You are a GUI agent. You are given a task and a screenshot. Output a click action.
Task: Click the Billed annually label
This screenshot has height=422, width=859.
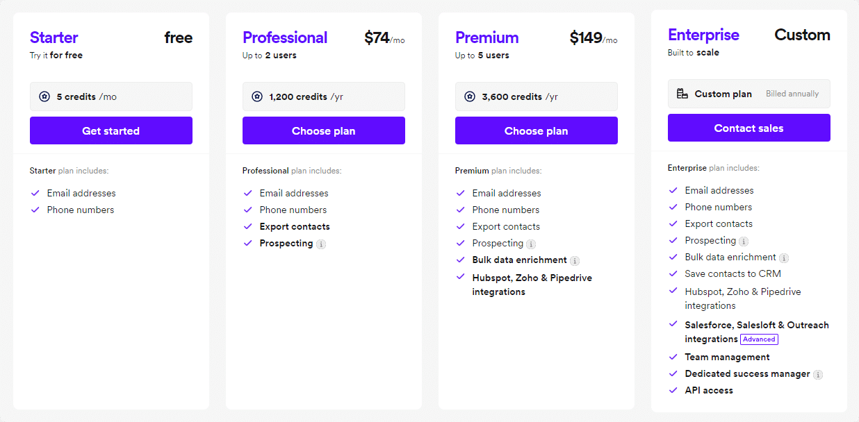(792, 93)
